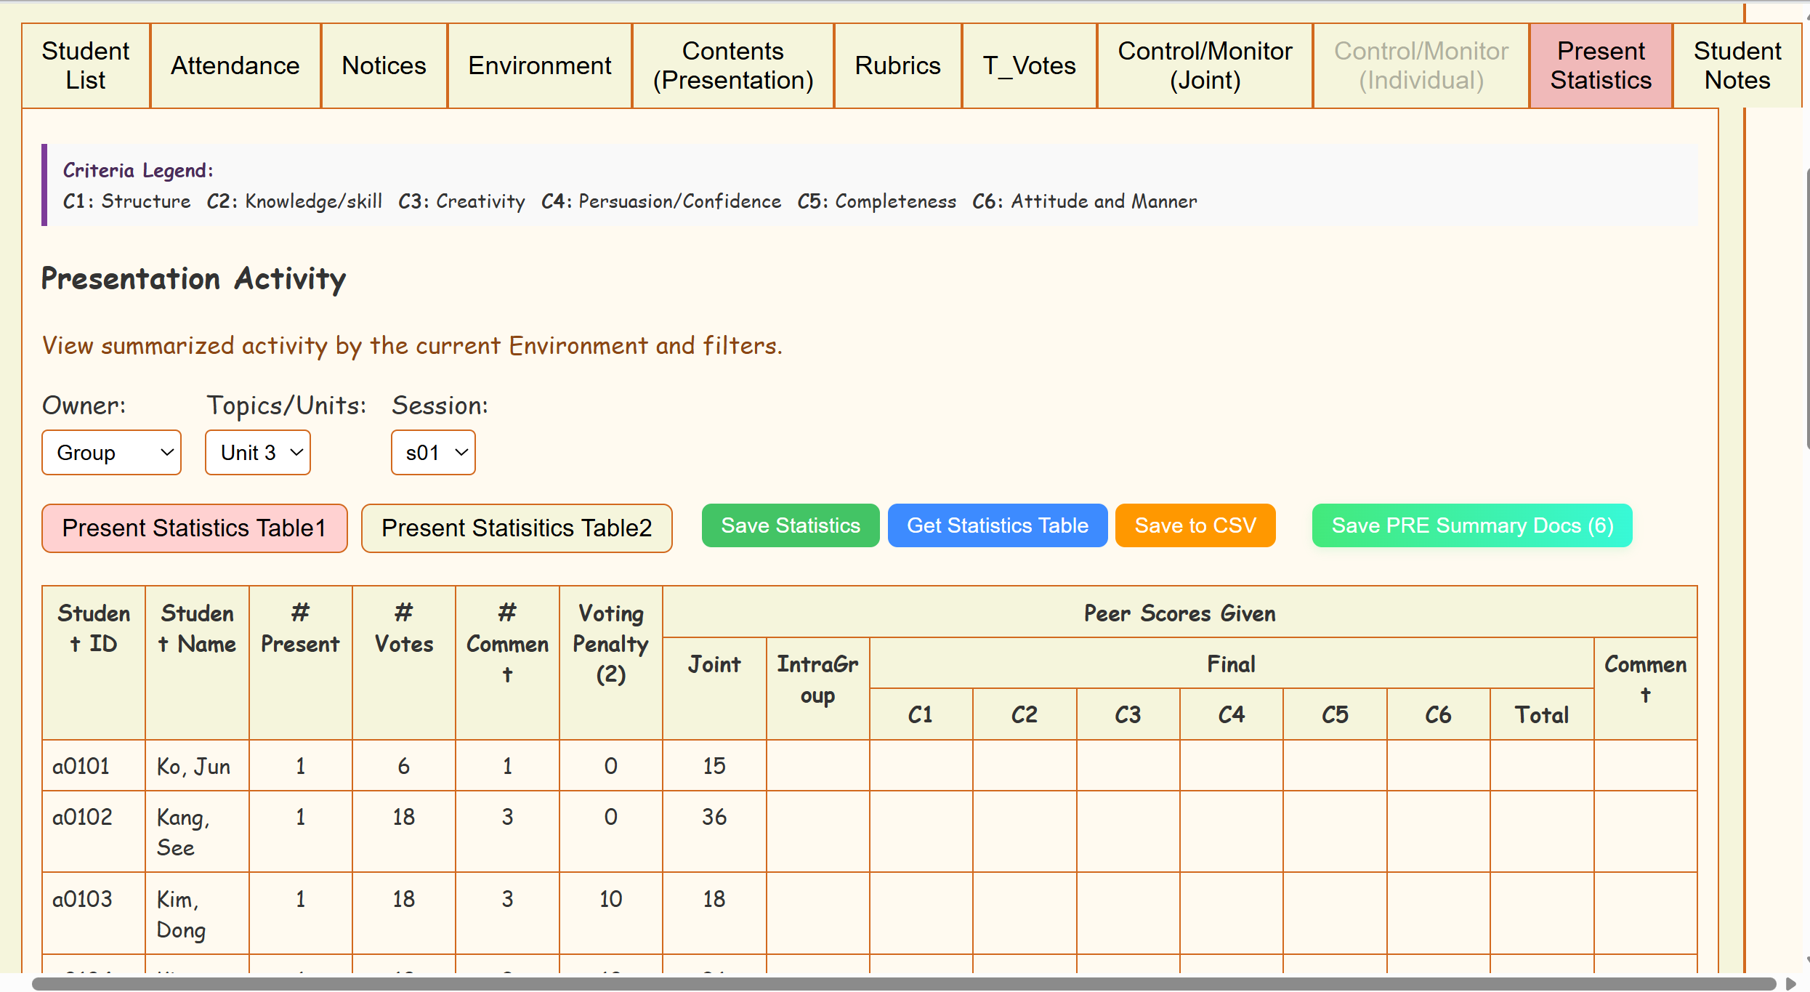This screenshot has height=992, width=1810.
Task: Switch to Student List tab
Action: pyautogui.click(x=86, y=65)
